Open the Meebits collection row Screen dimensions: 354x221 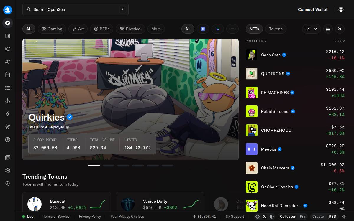(295, 149)
